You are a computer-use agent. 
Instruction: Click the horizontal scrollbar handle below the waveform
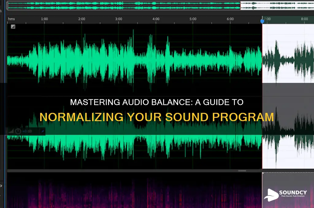click(x=242, y=171)
